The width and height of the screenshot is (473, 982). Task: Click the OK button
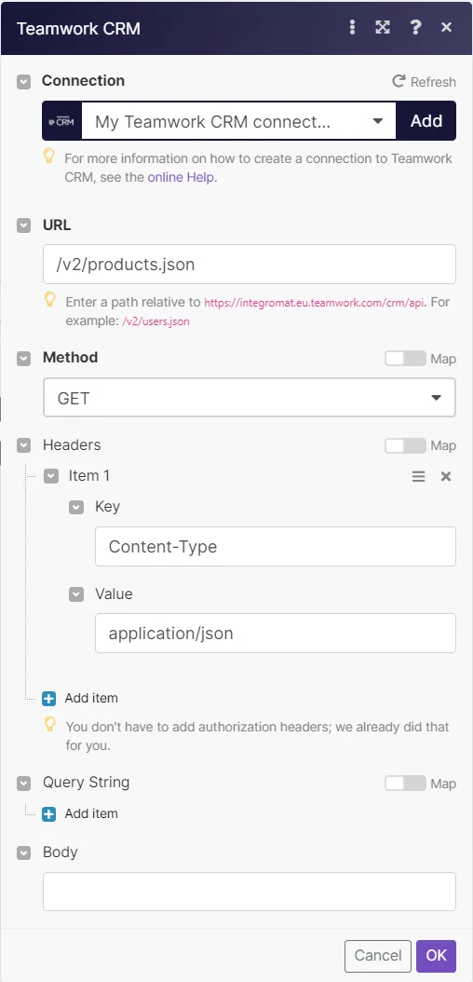click(436, 955)
